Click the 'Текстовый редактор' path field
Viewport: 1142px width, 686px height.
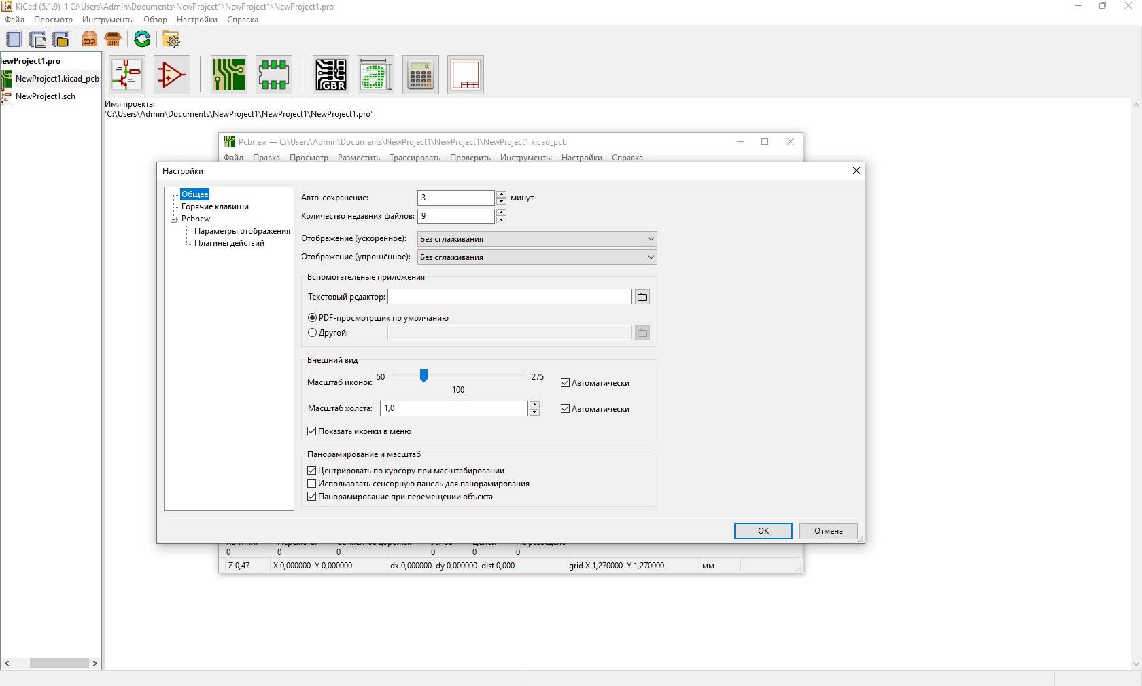pos(510,297)
